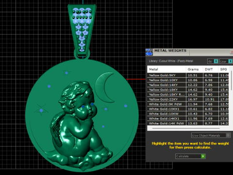Select the White Gold:14K PdW row
The width and height of the screenshot is (233, 175).
188,123
